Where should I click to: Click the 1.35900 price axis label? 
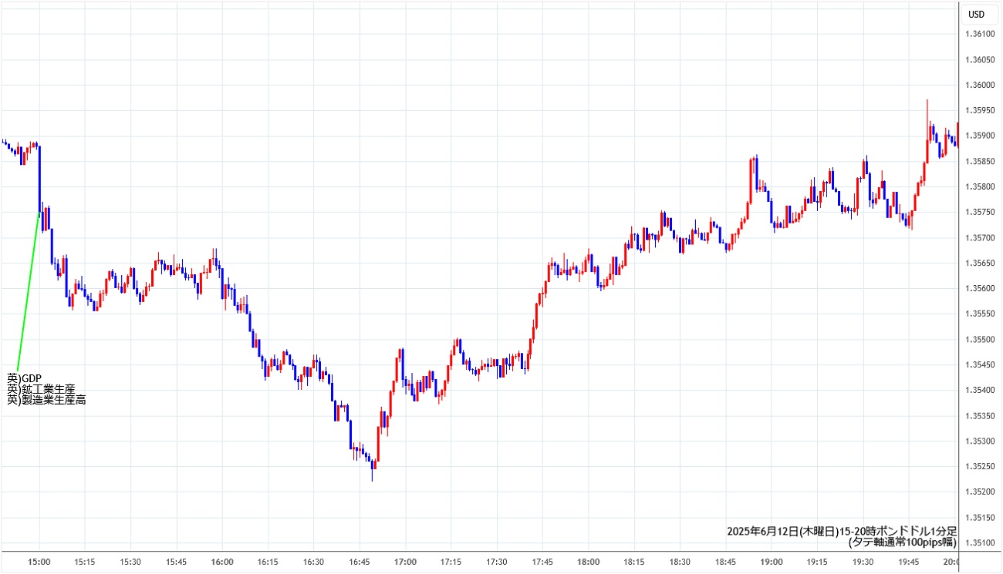pyautogui.click(x=981, y=136)
